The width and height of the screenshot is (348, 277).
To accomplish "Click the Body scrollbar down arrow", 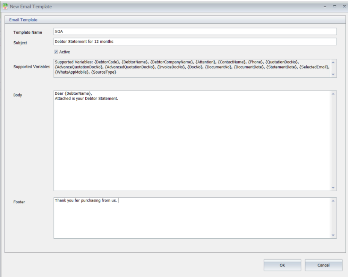I will coord(333,188).
